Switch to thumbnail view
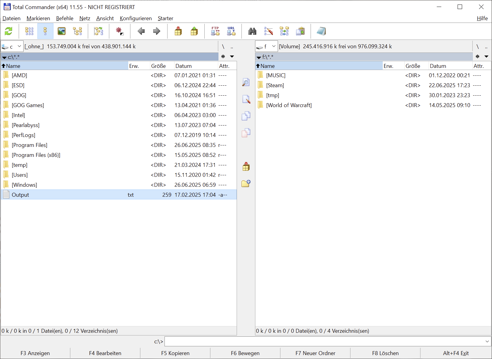Viewport: 492px width, 359px height. coord(62,31)
